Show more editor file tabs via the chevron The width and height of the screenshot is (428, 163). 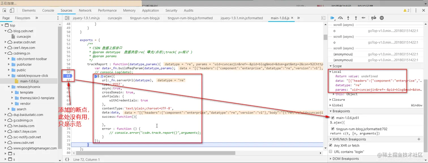tap(298, 18)
